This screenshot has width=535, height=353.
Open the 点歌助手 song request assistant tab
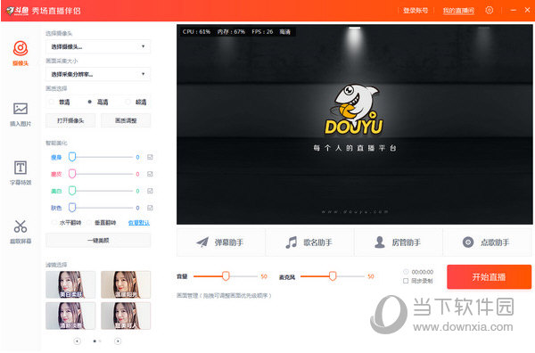pyautogui.click(x=487, y=242)
